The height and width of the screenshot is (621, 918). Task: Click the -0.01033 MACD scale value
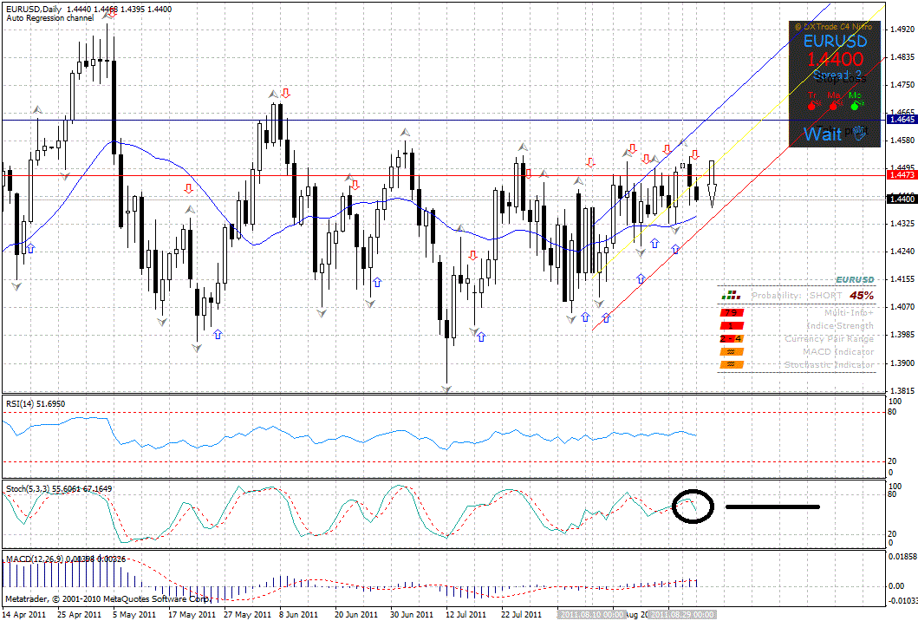902,600
